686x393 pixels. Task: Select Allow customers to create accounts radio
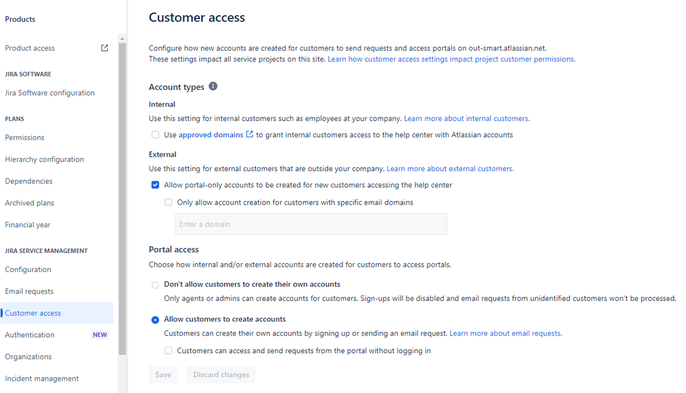coord(155,320)
